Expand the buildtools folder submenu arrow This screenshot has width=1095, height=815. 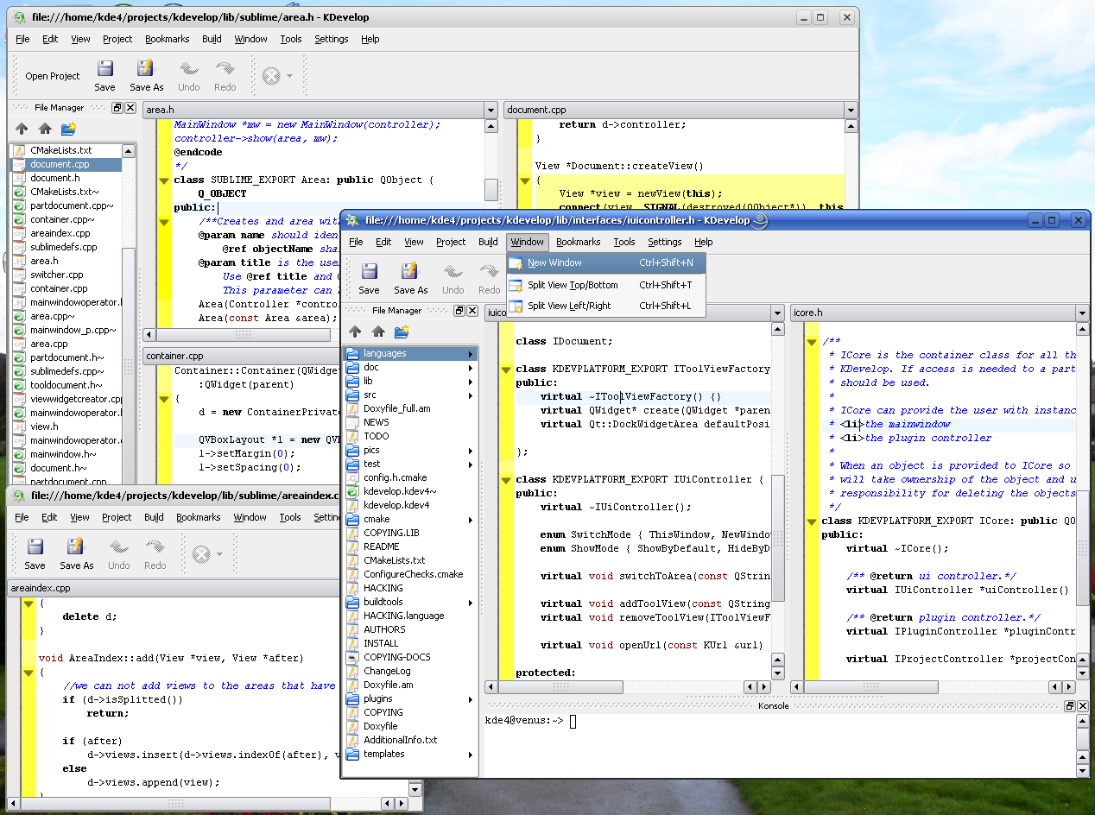pos(471,603)
